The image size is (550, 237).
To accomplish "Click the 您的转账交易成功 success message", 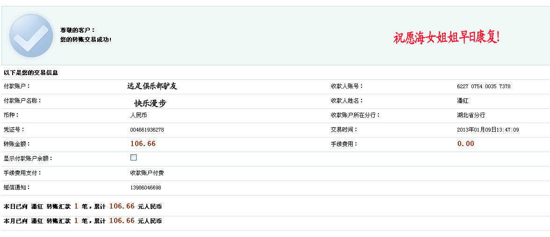I will point(86,40).
